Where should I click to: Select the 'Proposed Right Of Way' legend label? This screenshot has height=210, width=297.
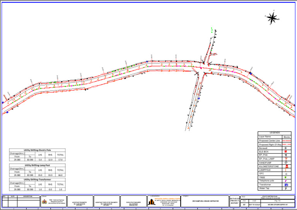pos(270,145)
